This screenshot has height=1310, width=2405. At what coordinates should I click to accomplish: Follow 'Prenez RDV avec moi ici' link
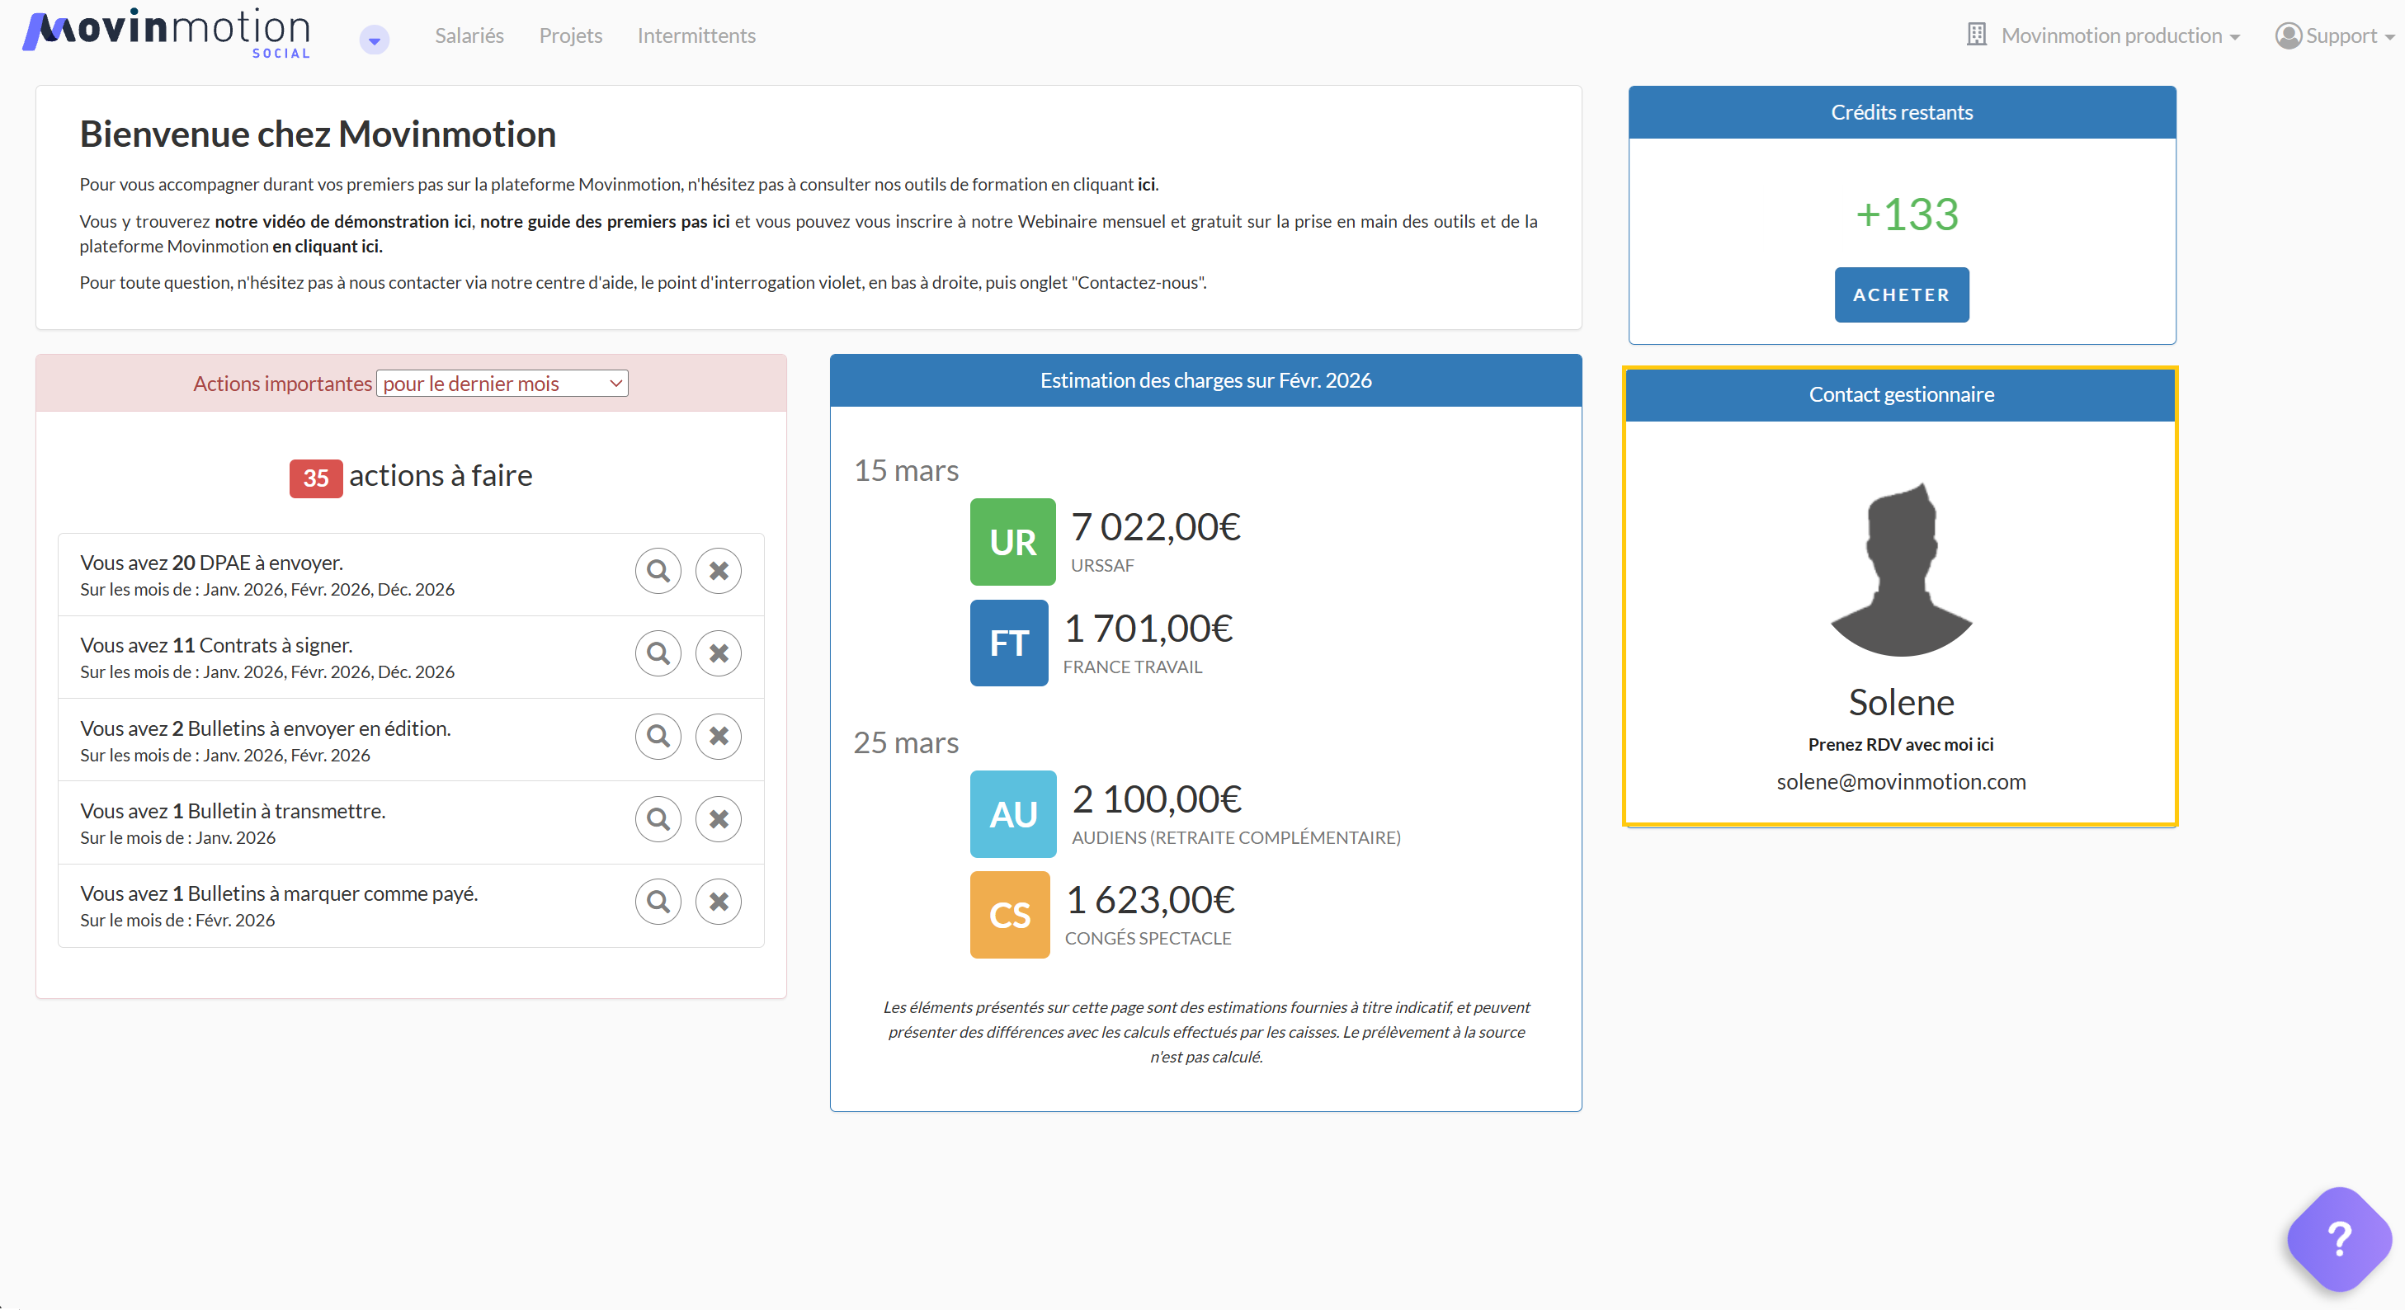point(1900,744)
